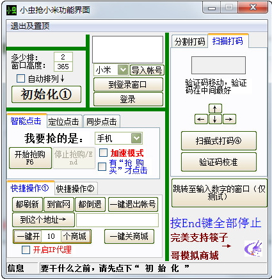Click the large account list box
This screenshot has height=279, width=272.
(x=127, y=49)
